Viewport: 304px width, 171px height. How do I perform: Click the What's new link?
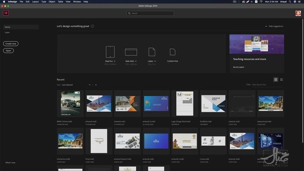click(10, 162)
